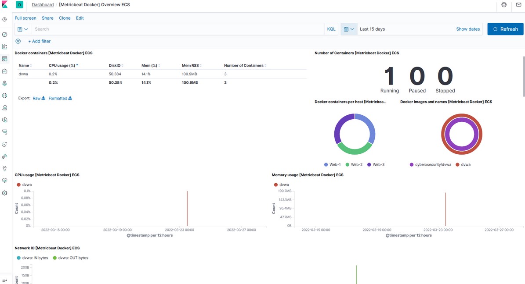Click the Kibana logo
Screen dimensions: 525x284
click(5, 5)
